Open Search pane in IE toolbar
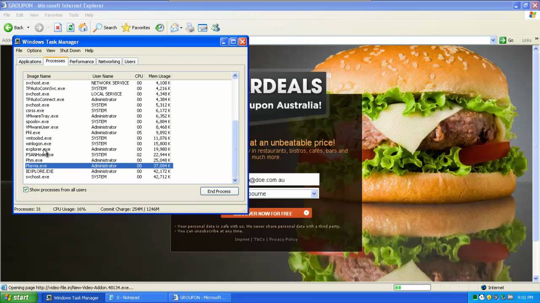The width and height of the screenshot is (540, 303). tap(105, 28)
